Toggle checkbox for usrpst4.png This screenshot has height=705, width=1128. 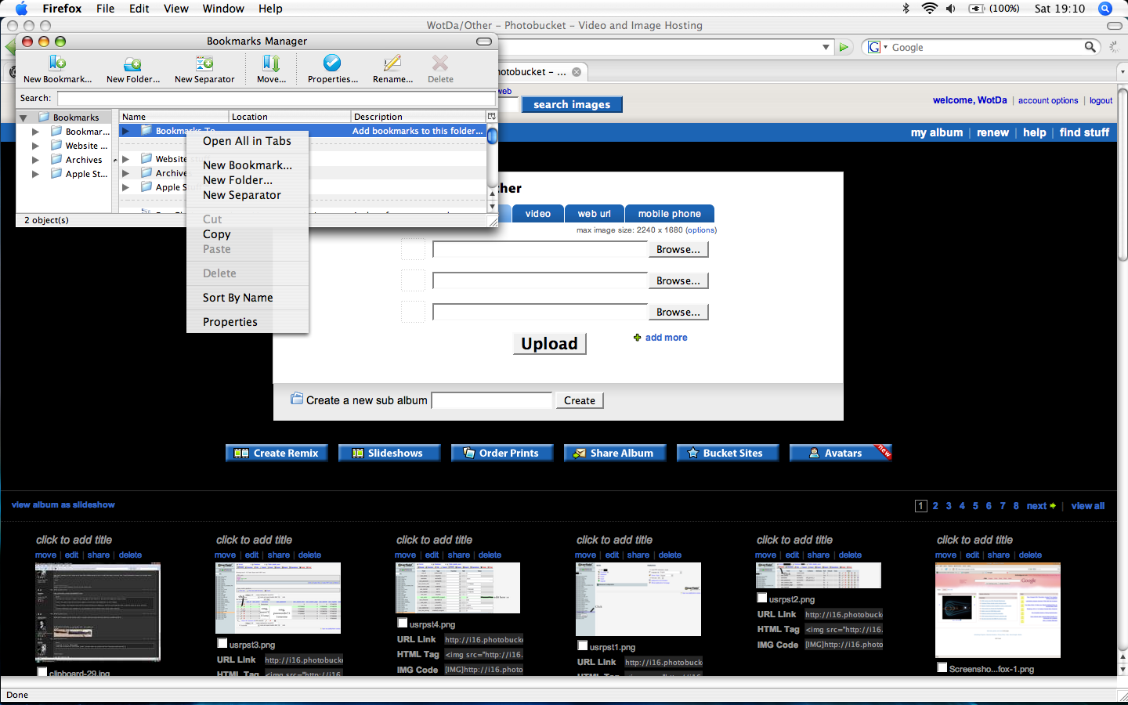tap(403, 623)
